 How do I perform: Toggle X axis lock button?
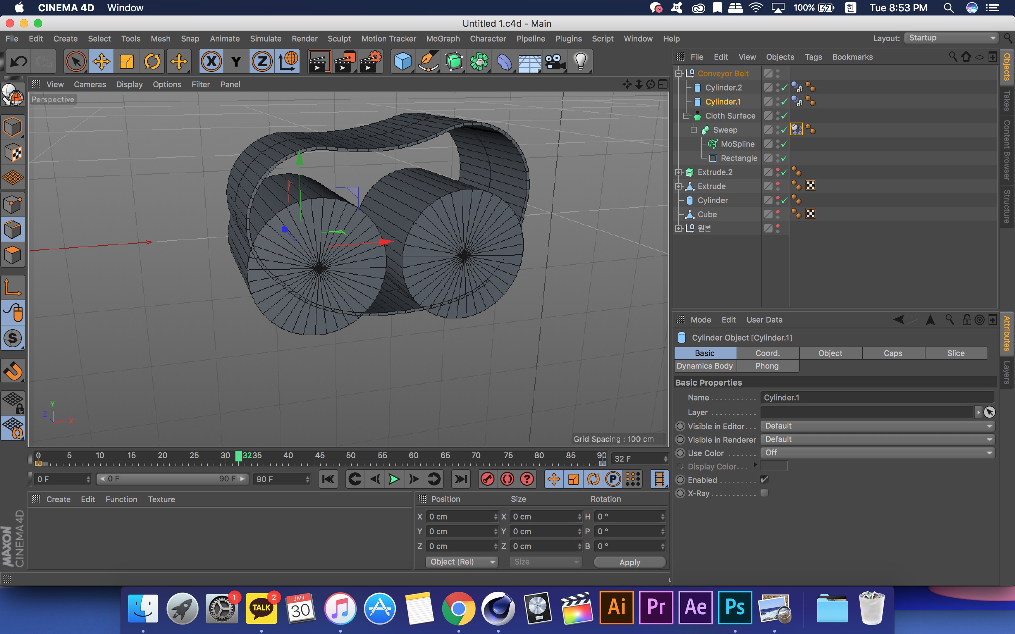point(211,62)
